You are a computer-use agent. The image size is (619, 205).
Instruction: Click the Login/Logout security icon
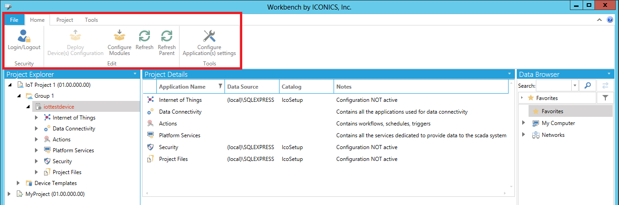point(24,36)
